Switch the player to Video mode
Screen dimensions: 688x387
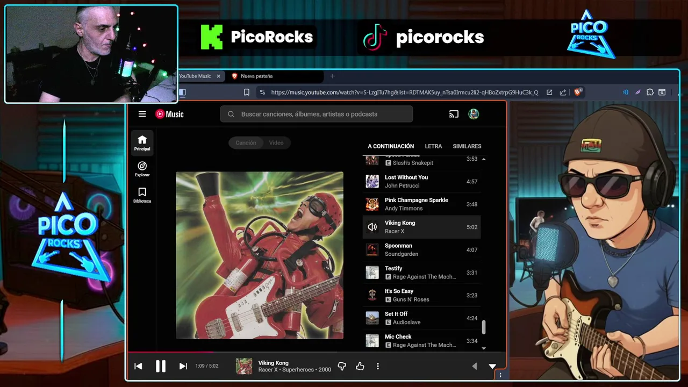pyautogui.click(x=276, y=142)
